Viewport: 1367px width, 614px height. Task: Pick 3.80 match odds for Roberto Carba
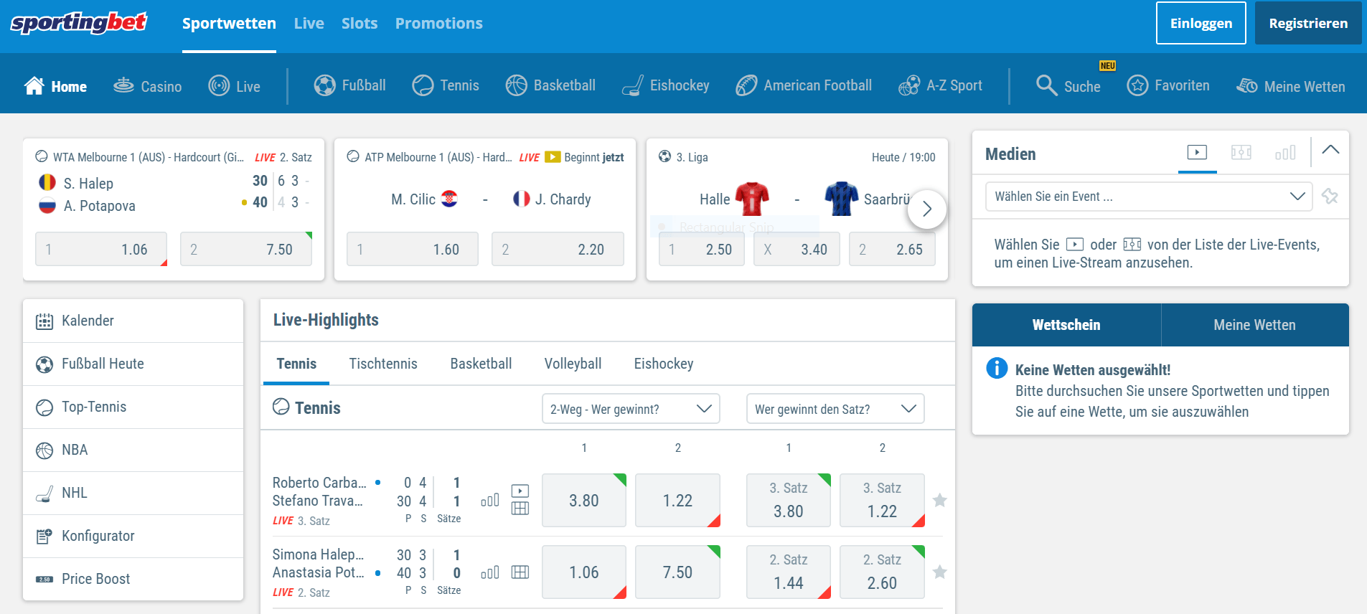coord(584,501)
